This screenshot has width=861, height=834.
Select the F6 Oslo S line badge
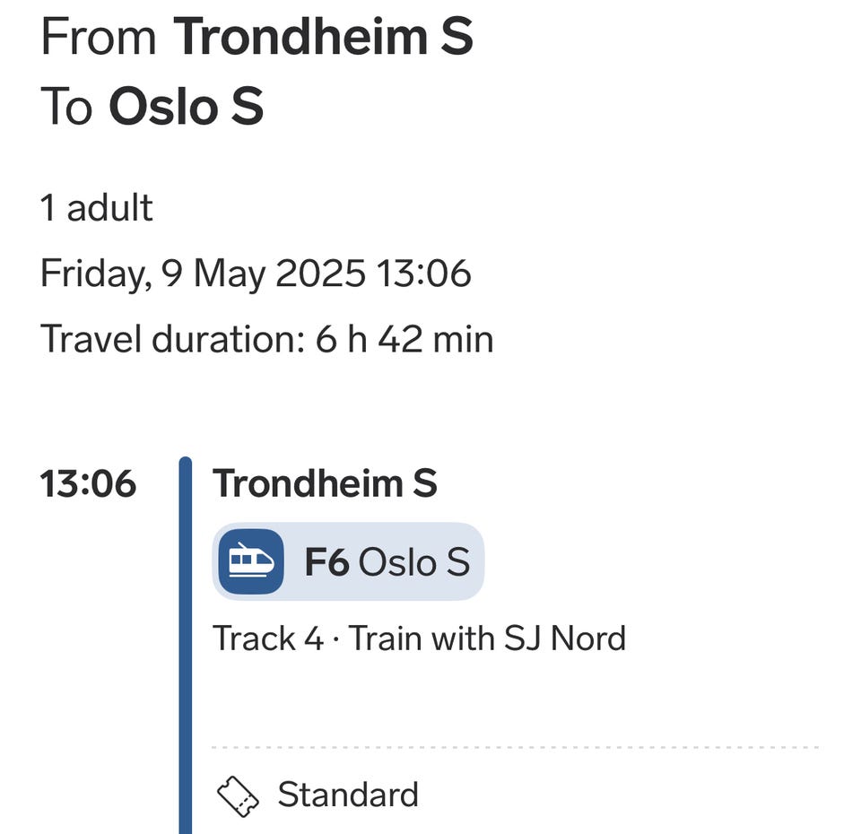[348, 562]
